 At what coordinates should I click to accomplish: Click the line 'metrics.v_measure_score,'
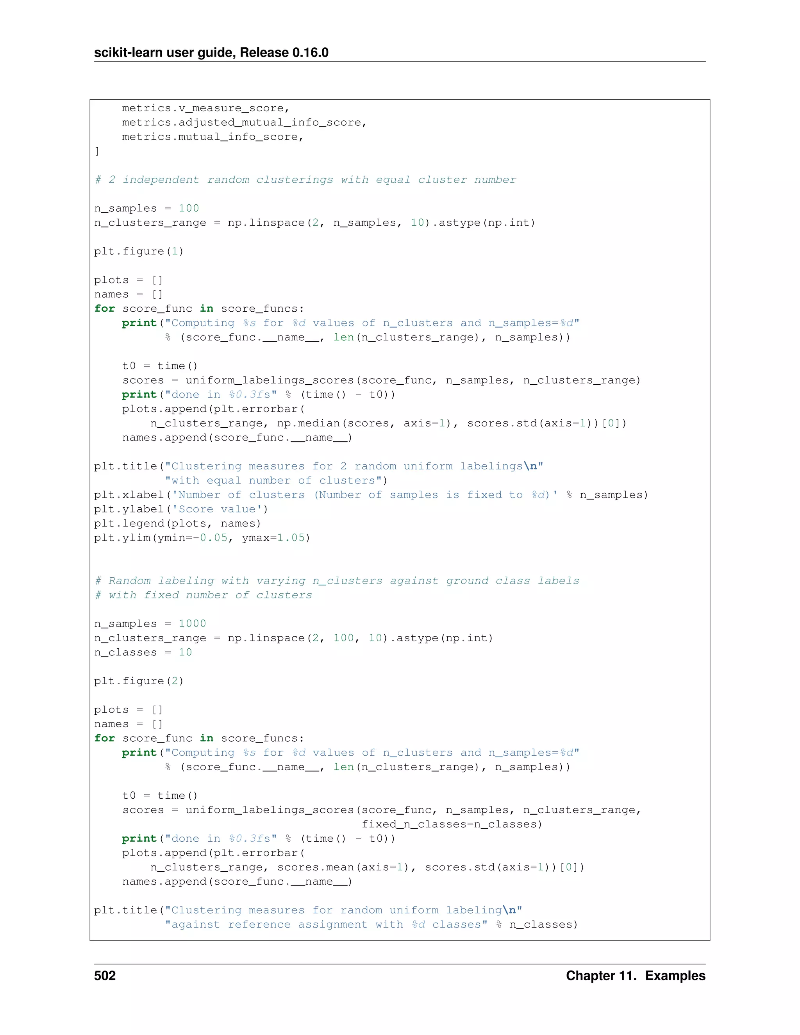(206, 109)
